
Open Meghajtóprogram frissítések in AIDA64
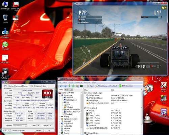coord(106,86)
